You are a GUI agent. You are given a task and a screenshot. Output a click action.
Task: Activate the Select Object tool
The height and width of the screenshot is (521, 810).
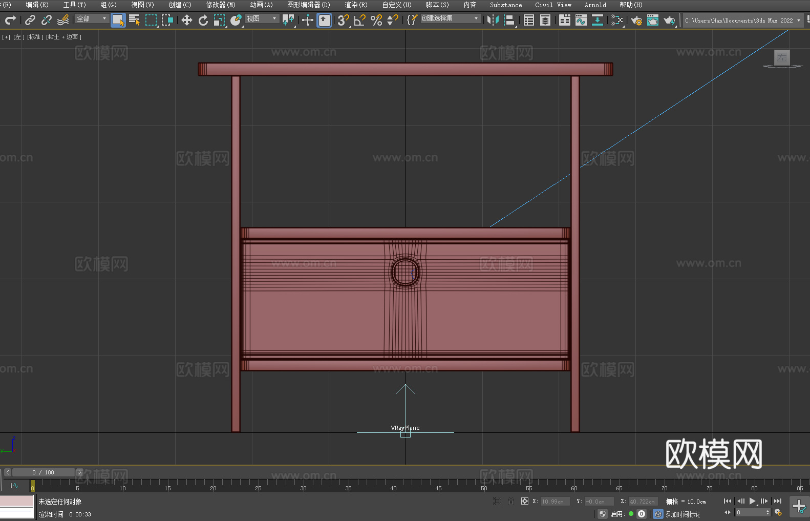coord(118,20)
